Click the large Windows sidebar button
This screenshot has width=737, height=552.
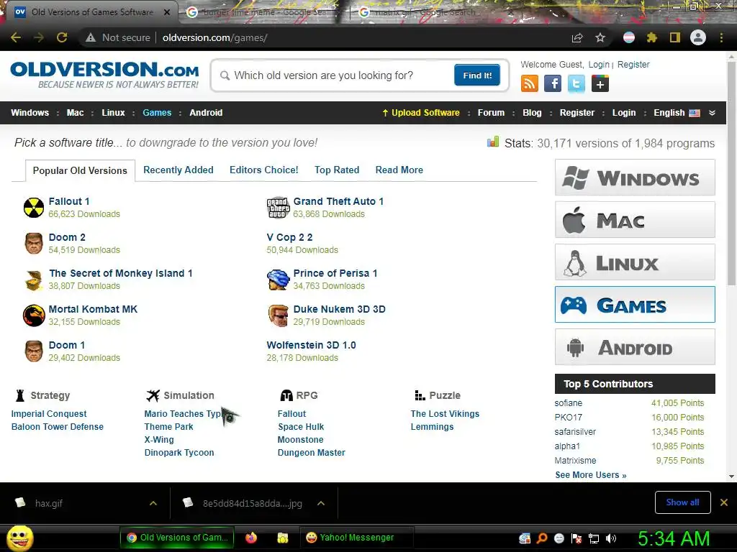tap(635, 178)
